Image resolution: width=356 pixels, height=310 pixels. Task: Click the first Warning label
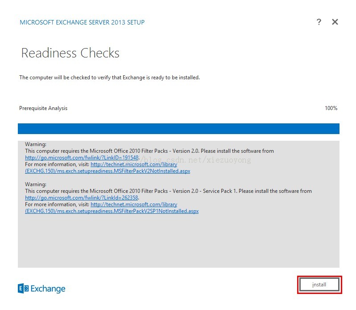pyautogui.click(x=36, y=144)
